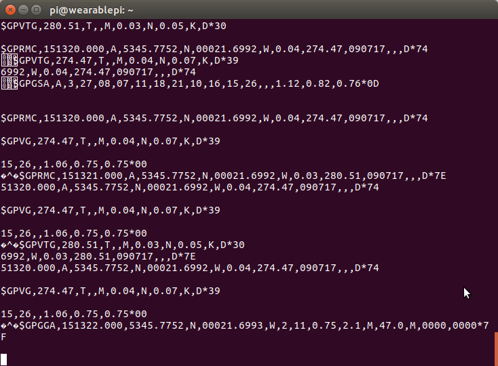Click the line starting 6992,W,0.03,280.51

pyautogui.click(x=98, y=256)
